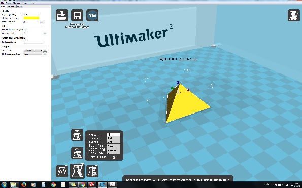The width and height of the screenshot is (302, 188).
Task: Click the green handle beside the pyramid
Action: 172,88
